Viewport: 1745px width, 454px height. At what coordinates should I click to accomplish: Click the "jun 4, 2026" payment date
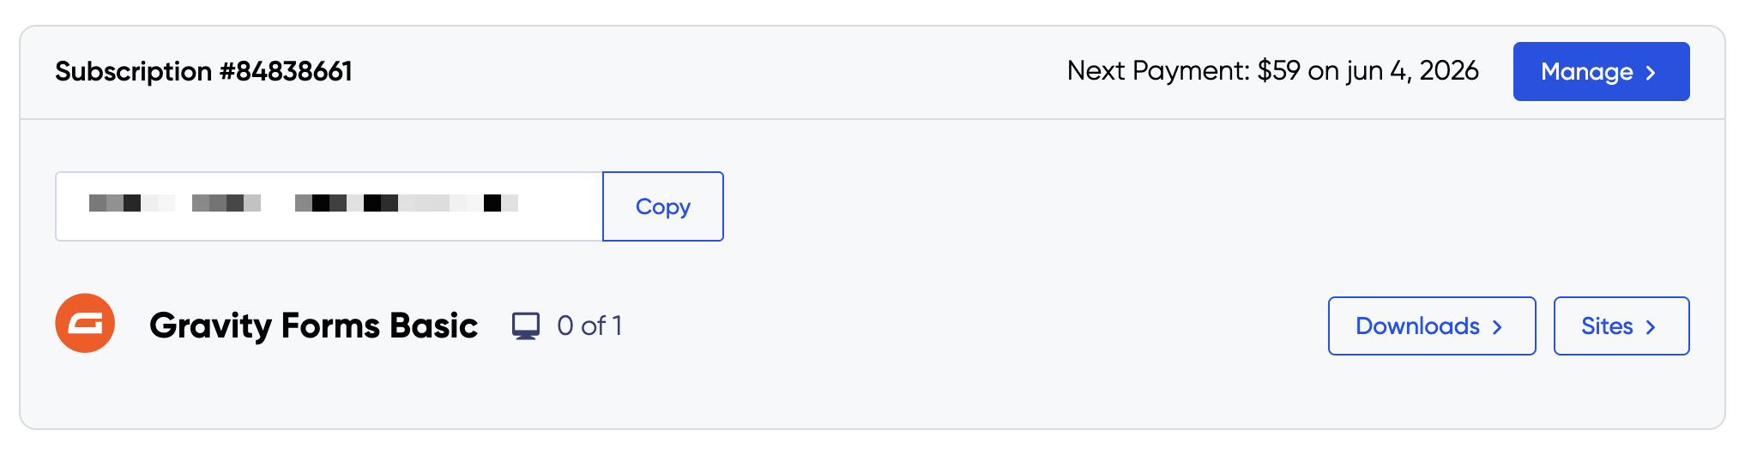click(x=1412, y=71)
